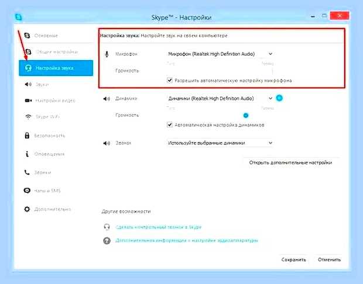Click the speaker icon beside Звуки

pos(28,84)
